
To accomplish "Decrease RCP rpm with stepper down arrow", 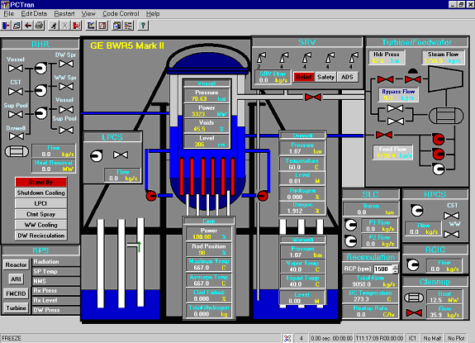I will (395, 270).
